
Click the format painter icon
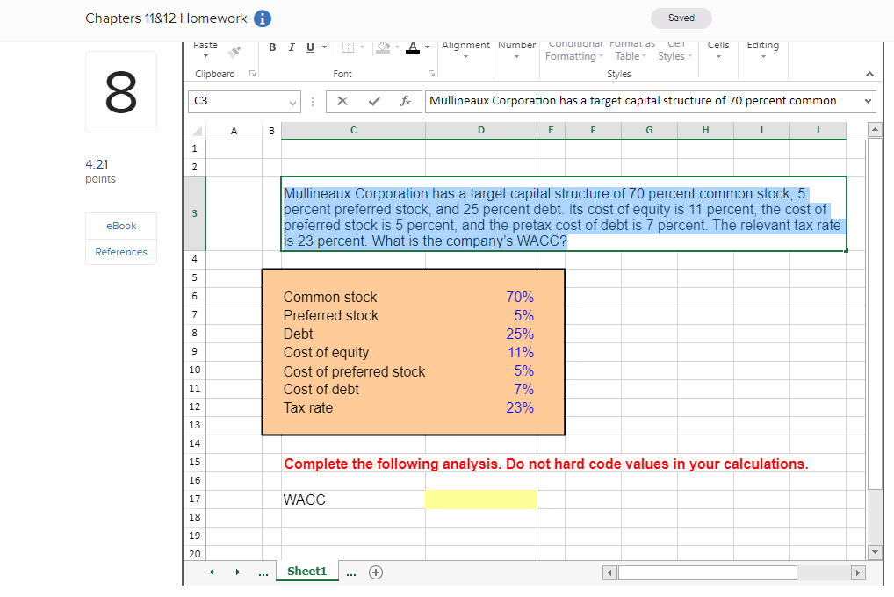234,52
